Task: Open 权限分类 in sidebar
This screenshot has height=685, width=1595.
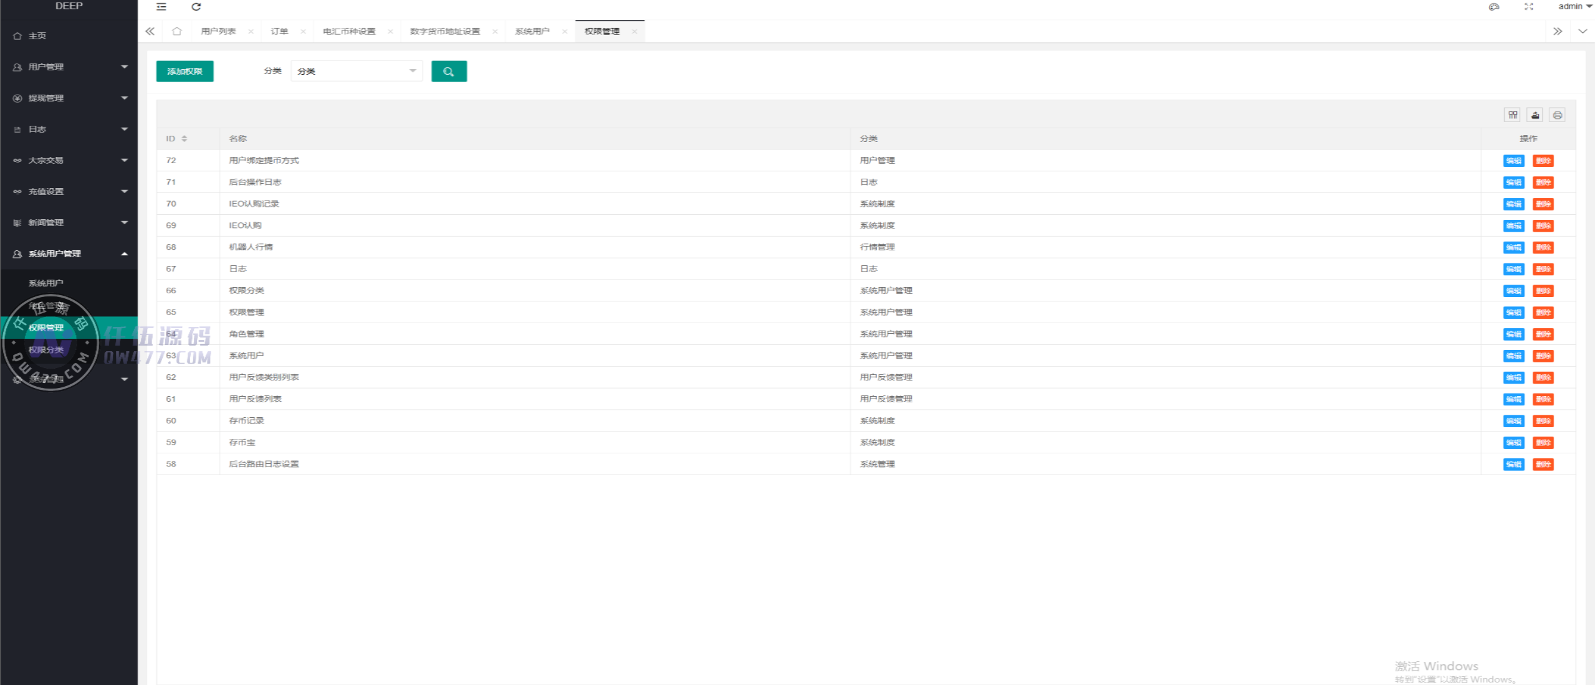Action: pyautogui.click(x=46, y=350)
